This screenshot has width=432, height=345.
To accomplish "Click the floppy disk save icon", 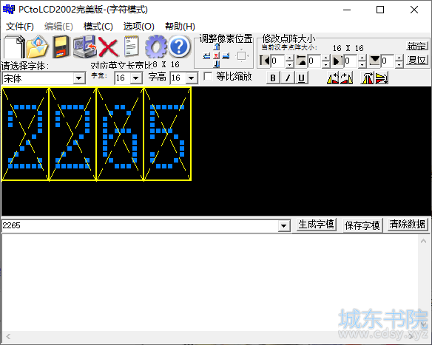I will tap(61, 47).
